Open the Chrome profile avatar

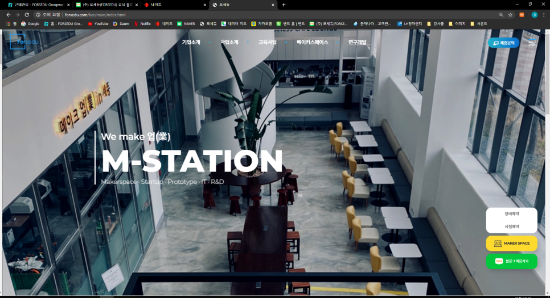click(534, 15)
